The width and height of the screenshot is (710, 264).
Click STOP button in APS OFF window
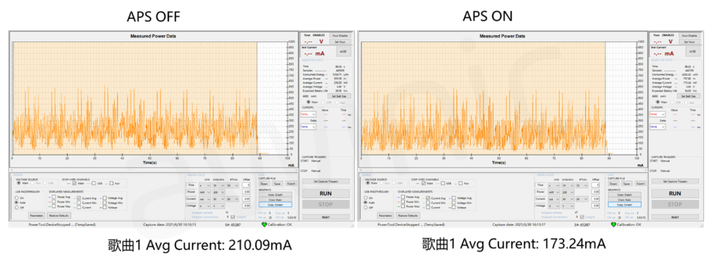click(326, 204)
